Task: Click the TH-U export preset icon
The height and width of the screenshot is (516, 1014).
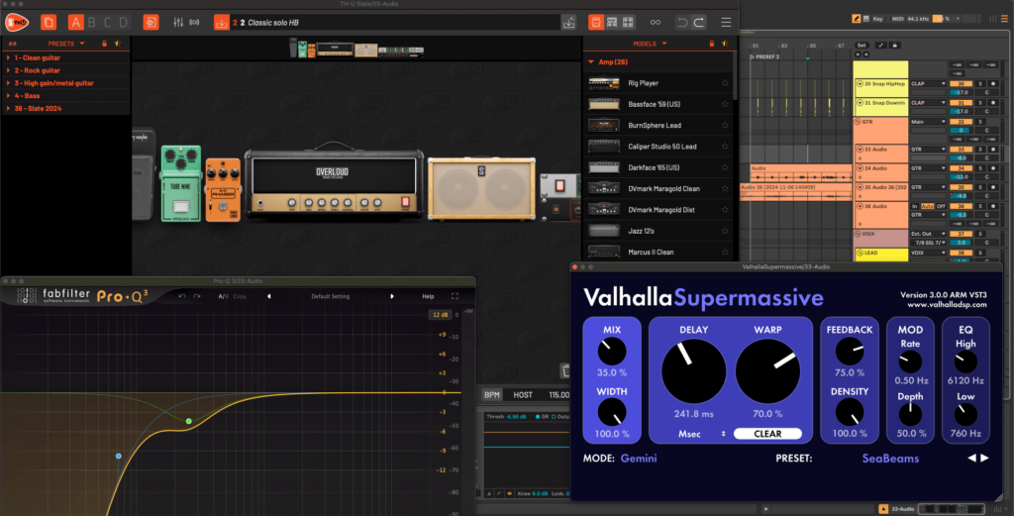Action: pos(568,23)
